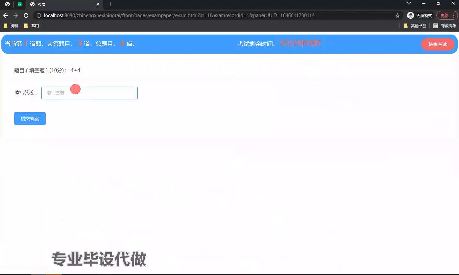Reload the exam page
The image size is (459, 275).
click(26, 15)
